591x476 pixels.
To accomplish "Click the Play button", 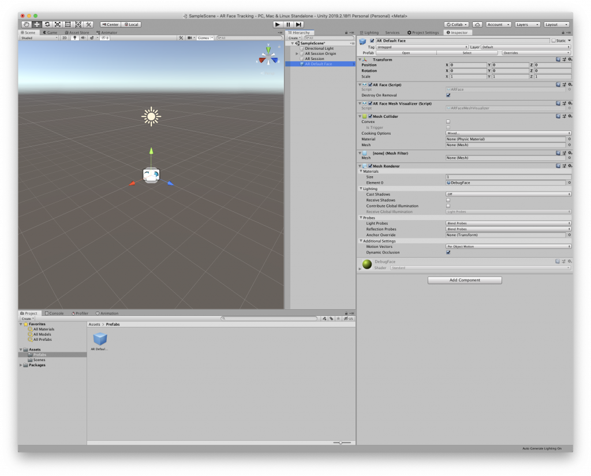I will (x=278, y=24).
